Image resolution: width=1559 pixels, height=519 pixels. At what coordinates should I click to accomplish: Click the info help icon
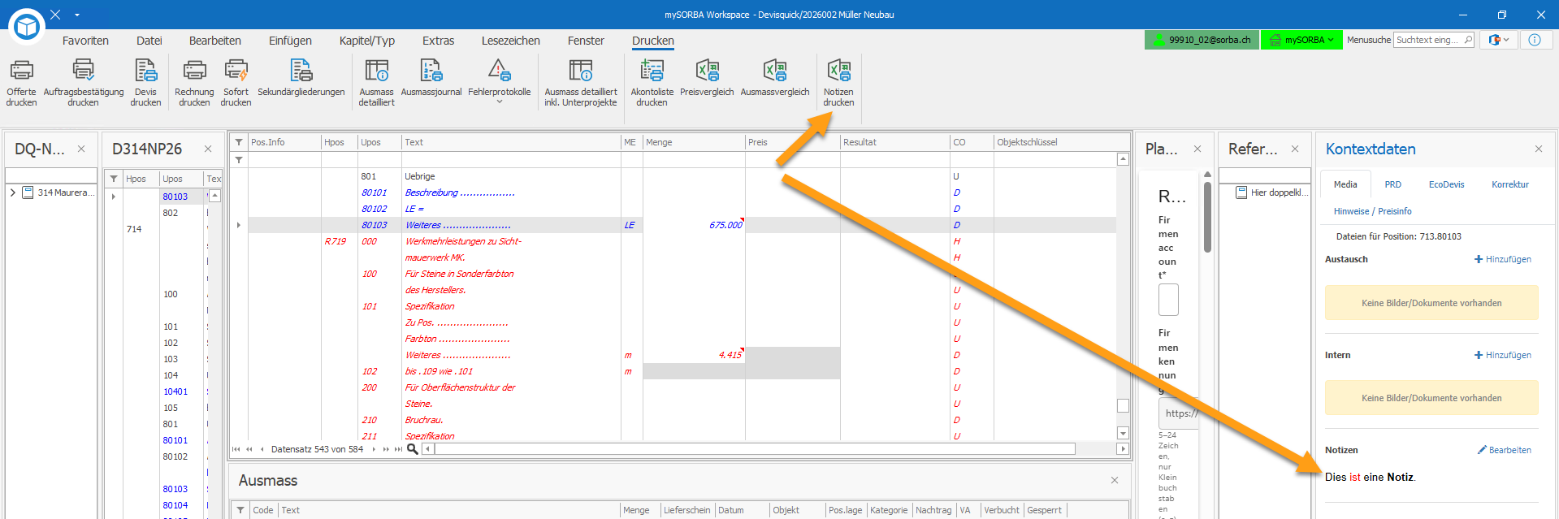(x=1535, y=40)
